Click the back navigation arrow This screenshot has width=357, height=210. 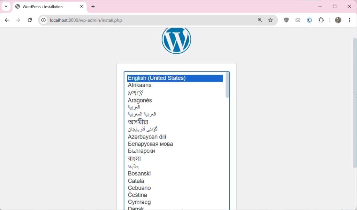pyautogui.click(x=7, y=20)
